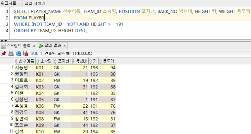
Task: Click height 195 in 권정혁 row
Action: 93,74
